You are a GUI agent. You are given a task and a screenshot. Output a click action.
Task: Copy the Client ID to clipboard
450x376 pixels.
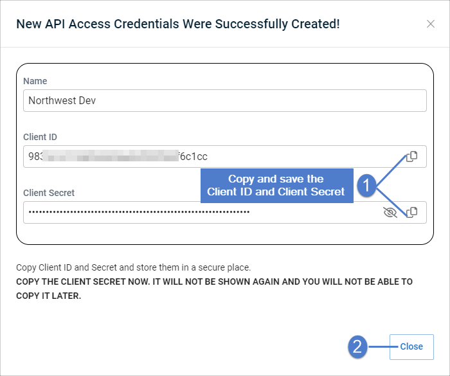coord(412,156)
